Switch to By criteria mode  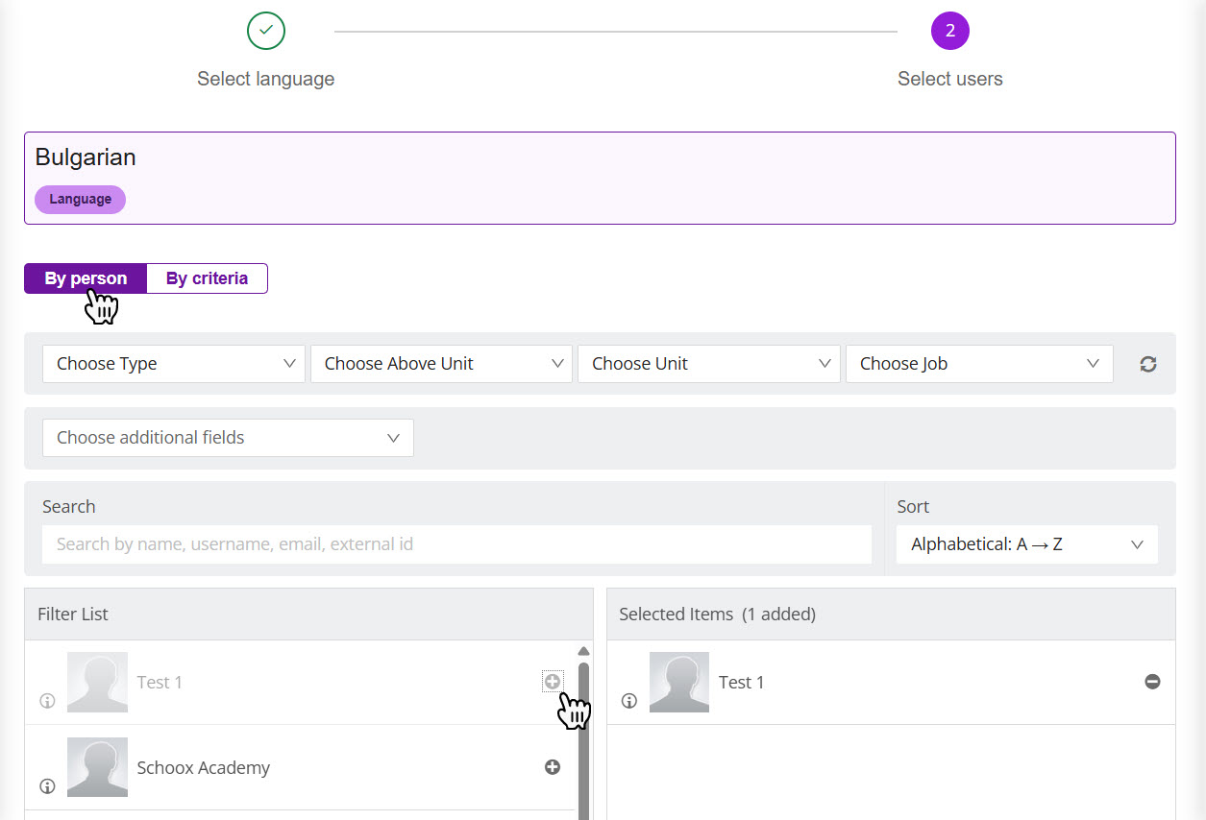207,278
